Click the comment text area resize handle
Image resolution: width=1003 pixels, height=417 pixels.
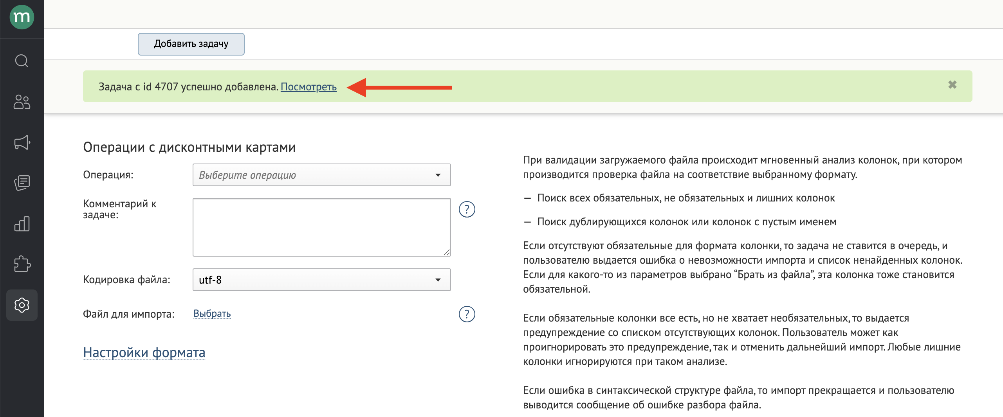447,253
